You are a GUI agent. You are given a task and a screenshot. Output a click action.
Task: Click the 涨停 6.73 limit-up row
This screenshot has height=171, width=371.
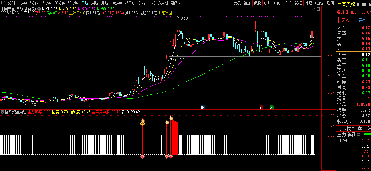(353, 82)
